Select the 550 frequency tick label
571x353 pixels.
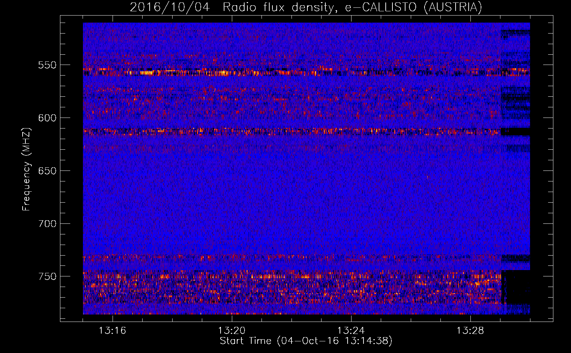(x=47, y=65)
